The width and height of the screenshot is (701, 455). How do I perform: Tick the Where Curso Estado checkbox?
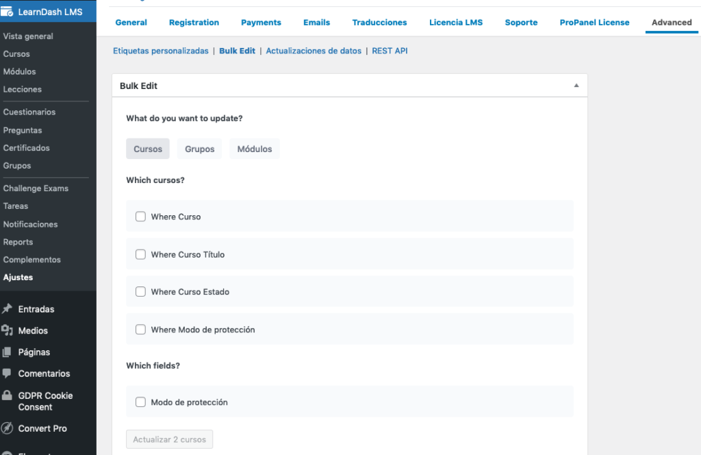[140, 292]
